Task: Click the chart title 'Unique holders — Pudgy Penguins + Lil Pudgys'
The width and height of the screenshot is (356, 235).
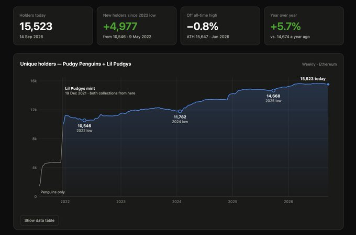Action: pos(75,64)
